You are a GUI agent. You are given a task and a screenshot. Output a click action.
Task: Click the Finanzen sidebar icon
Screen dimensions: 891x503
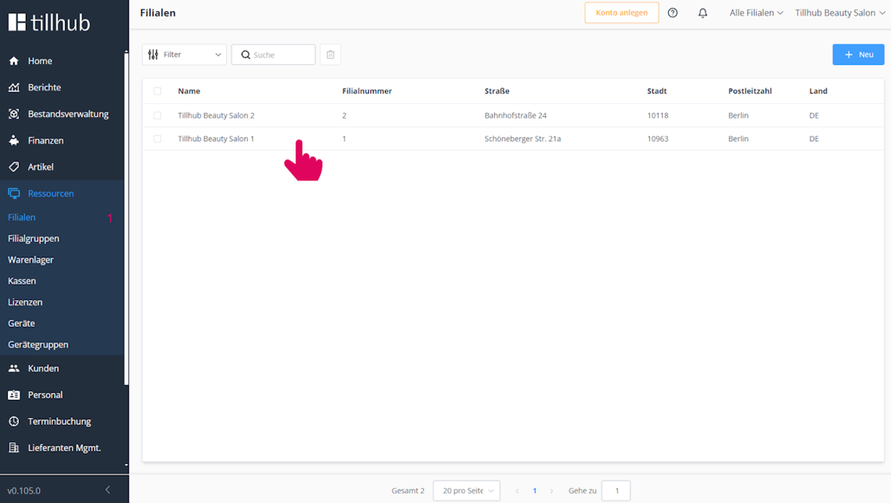click(15, 140)
